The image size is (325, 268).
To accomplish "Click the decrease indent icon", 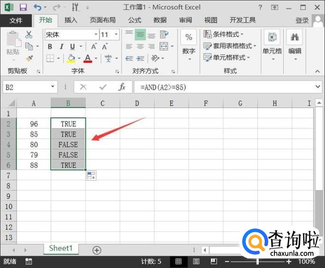I will point(129,58).
